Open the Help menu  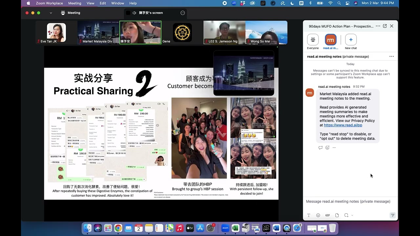point(133,3)
